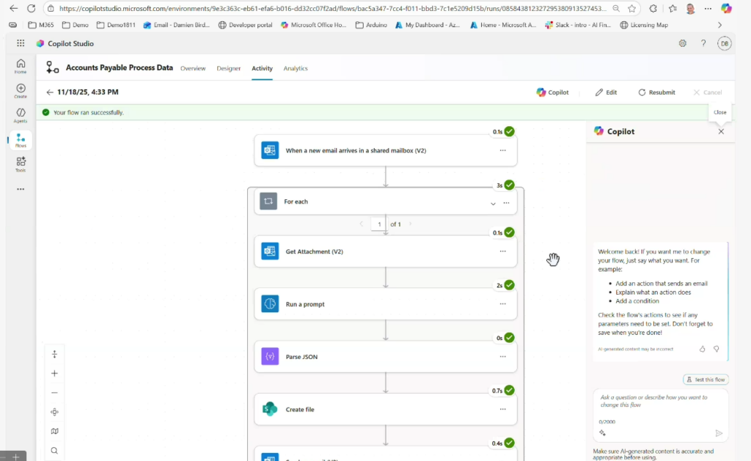Image resolution: width=751 pixels, height=461 pixels.
Task: Switch to Overview tab
Action: pyautogui.click(x=193, y=68)
